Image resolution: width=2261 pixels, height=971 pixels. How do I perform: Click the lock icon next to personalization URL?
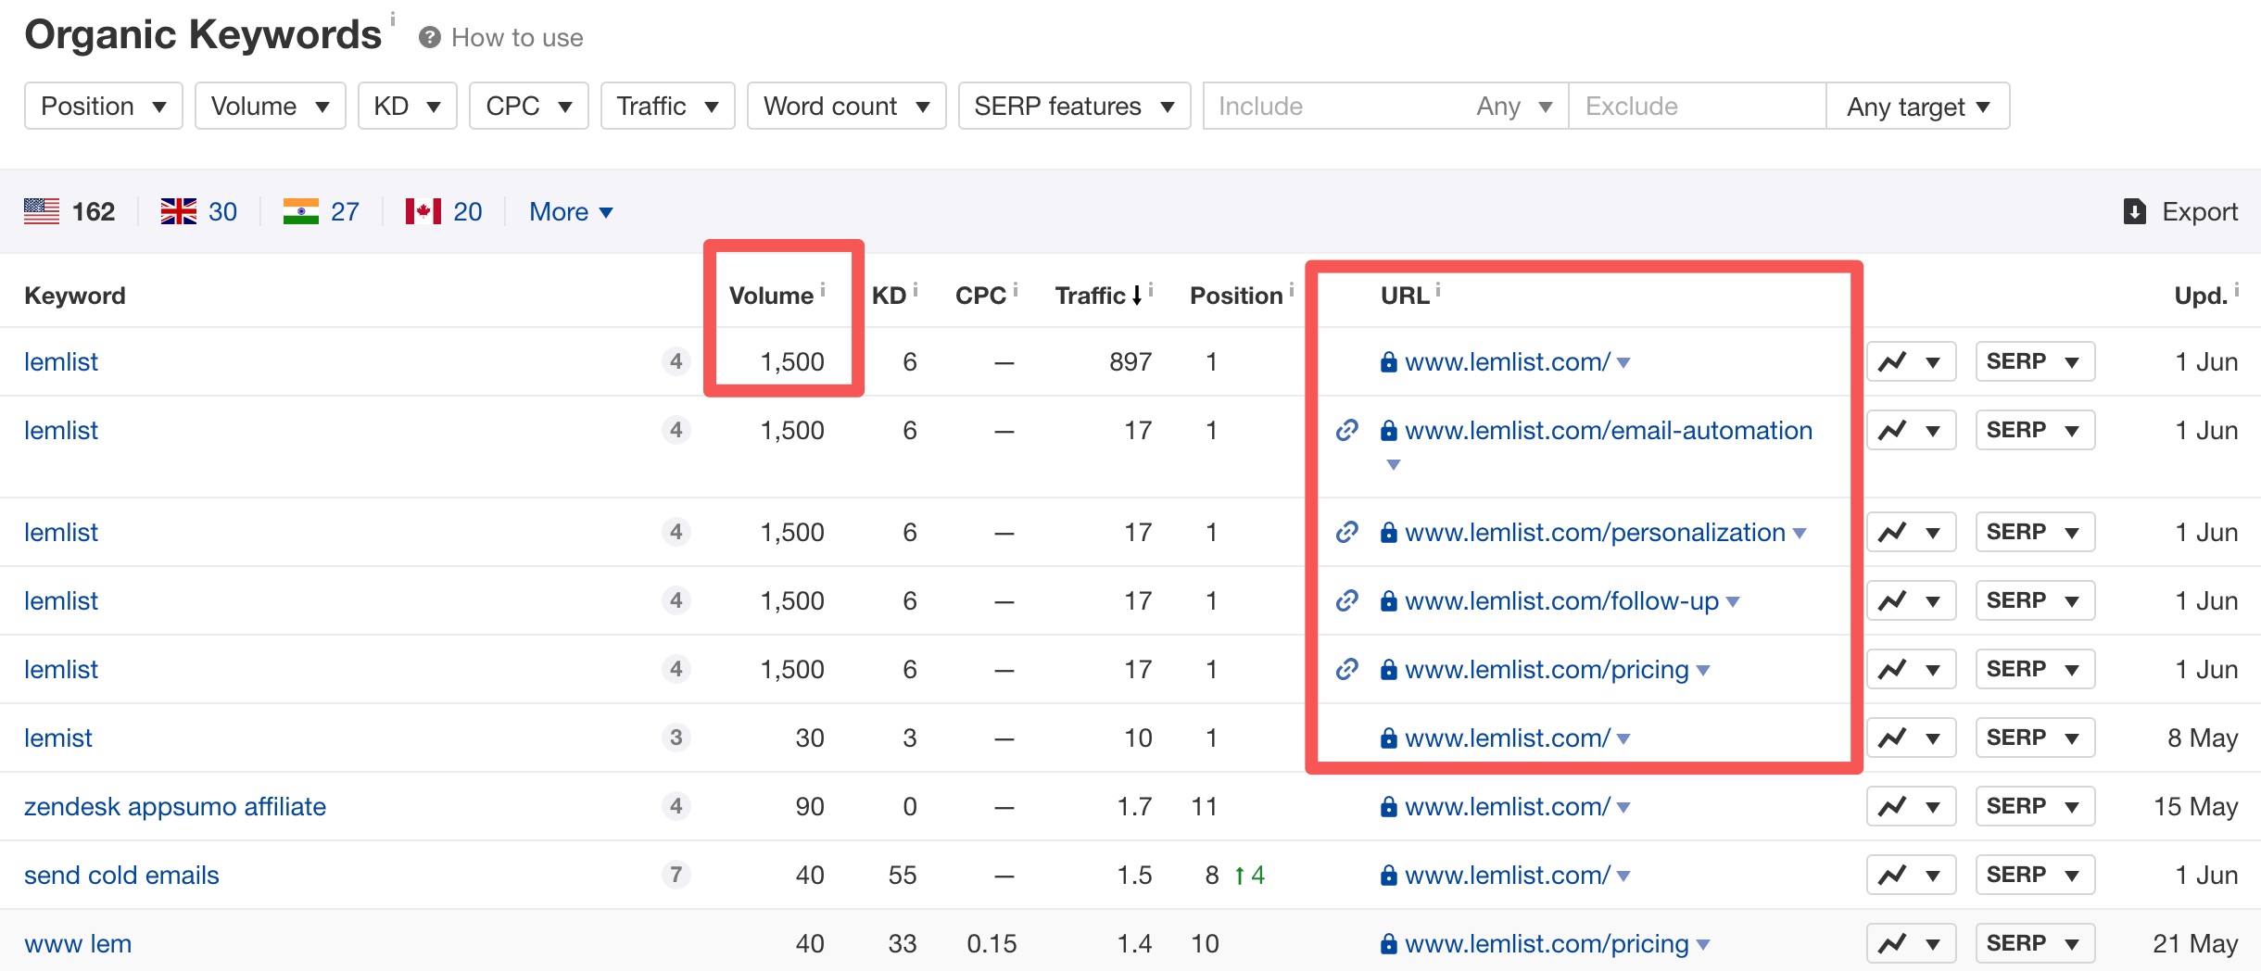coord(1388,533)
